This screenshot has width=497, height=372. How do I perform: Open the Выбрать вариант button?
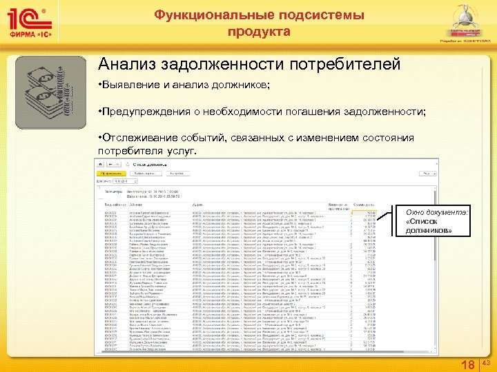pos(146,174)
